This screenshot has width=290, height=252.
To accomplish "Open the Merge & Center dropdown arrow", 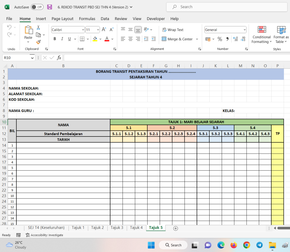I will point(197,39).
